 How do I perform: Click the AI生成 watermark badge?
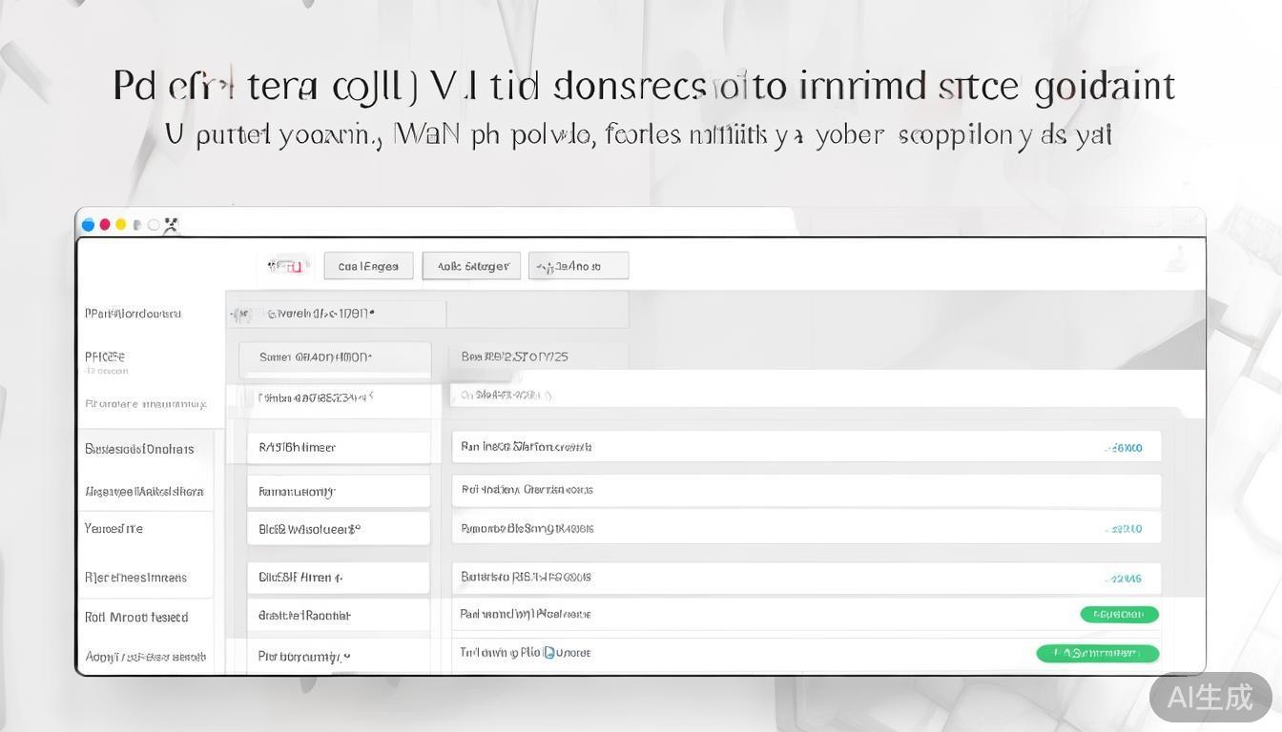point(1210,697)
